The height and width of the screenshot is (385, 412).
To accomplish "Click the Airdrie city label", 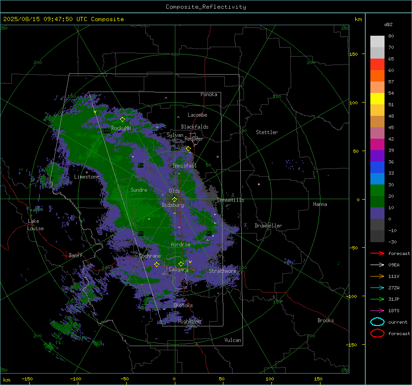I will (180, 244).
